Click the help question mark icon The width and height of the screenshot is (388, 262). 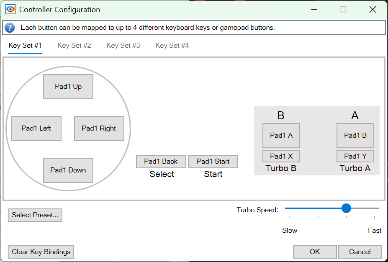pos(9,28)
